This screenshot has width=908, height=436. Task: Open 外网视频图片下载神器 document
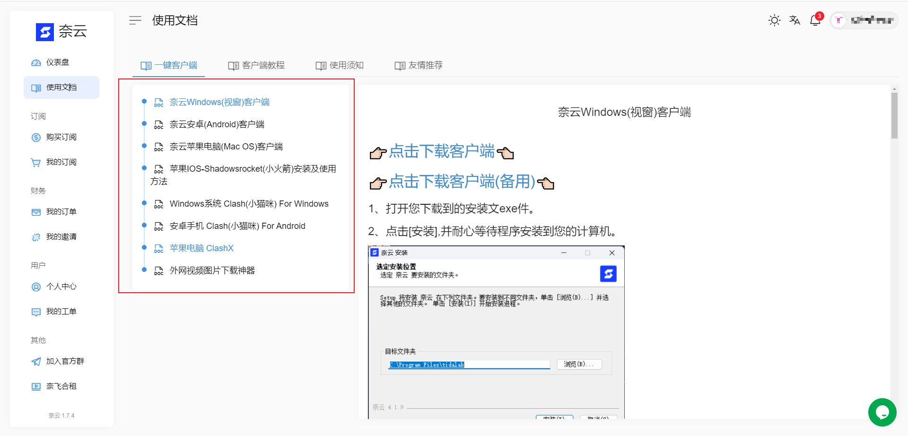[212, 270]
